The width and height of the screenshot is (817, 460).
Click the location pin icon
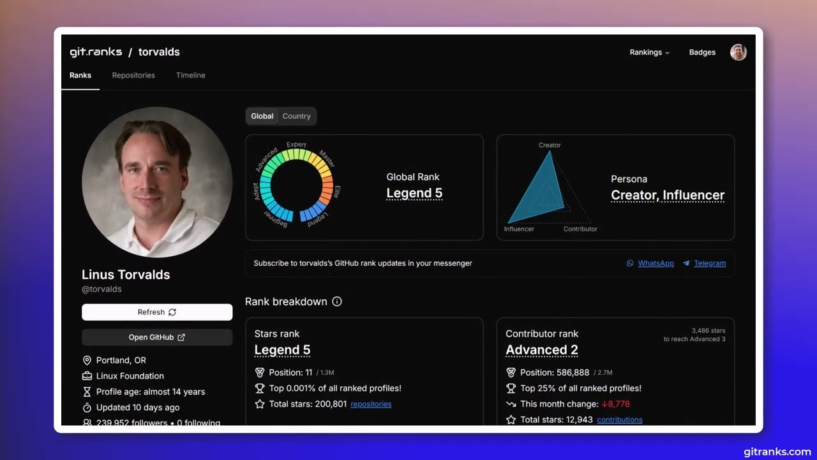click(x=87, y=360)
